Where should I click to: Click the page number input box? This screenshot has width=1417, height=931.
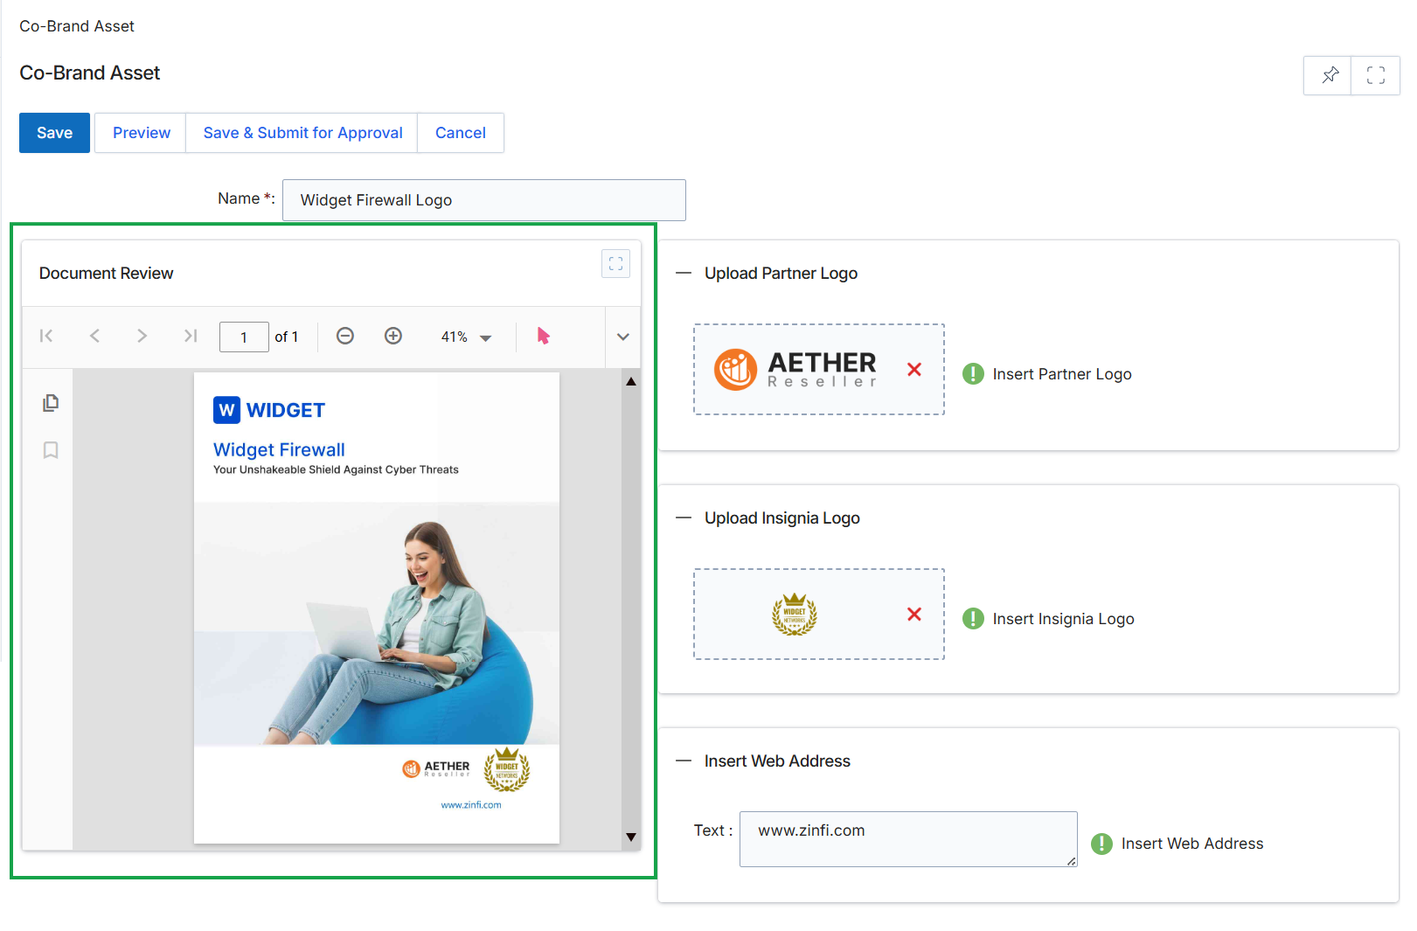244,337
